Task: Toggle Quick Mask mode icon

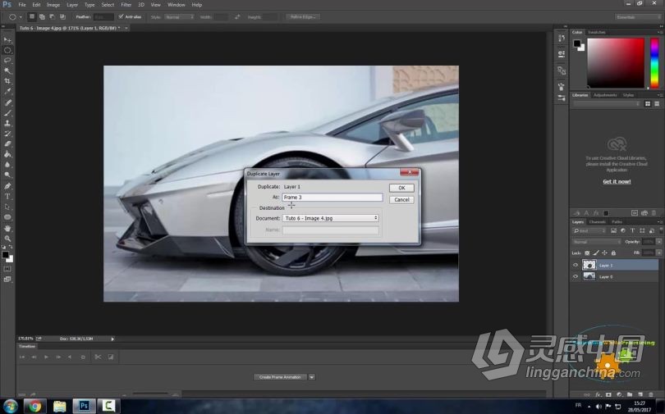Action: pos(7,269)
